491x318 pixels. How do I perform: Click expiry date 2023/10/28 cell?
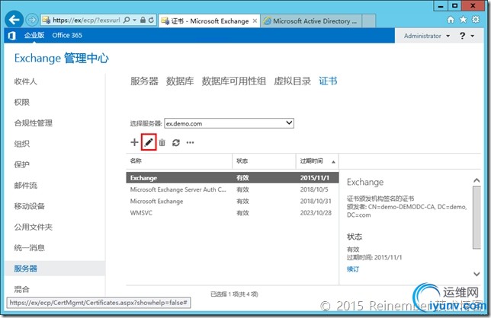tap(316, 213)
